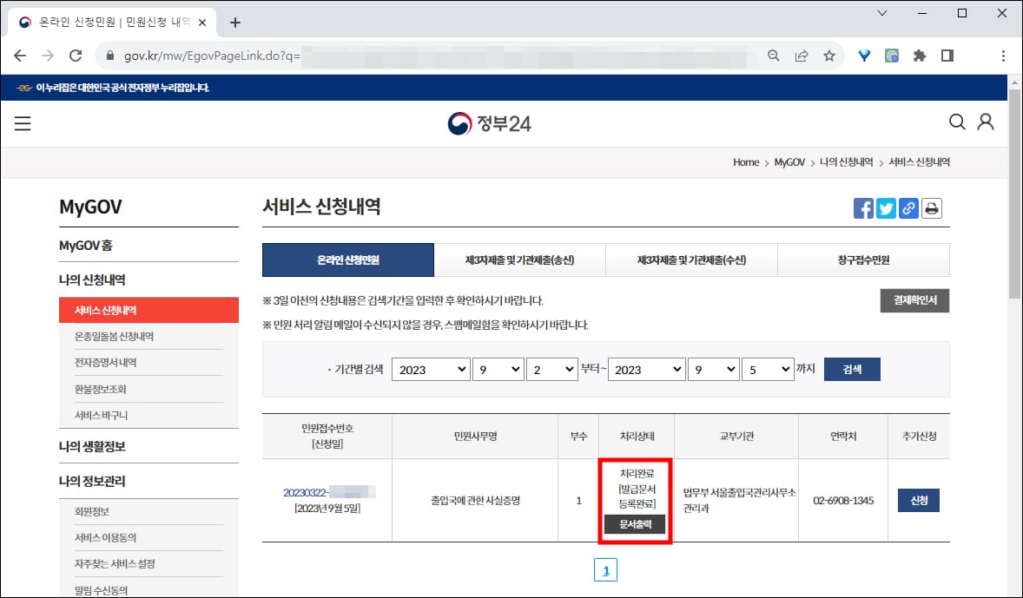The height and width of the screenshot is (598, 1023).
Task: Open the user account icon
Action: point(986,122)
